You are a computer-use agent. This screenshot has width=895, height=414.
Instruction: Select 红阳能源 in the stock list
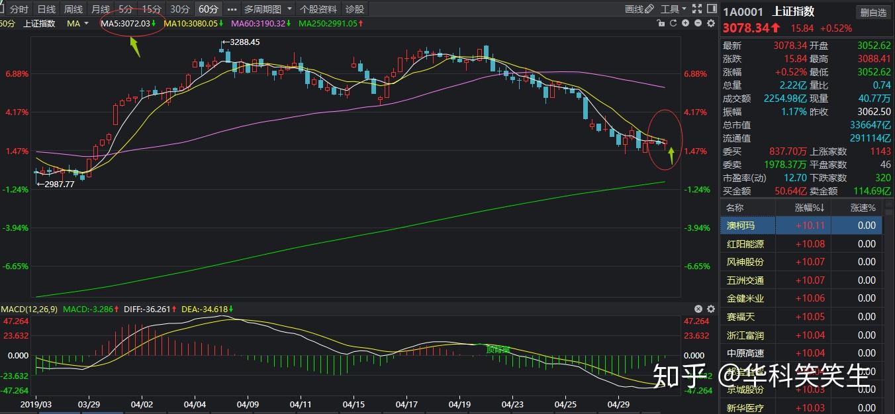tap(745, 244)
